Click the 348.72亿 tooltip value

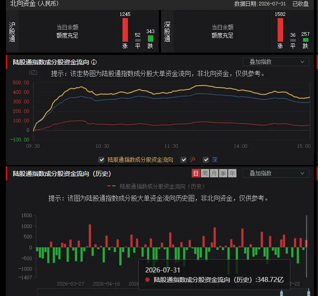pyautogui.click(x=270, y=280)
